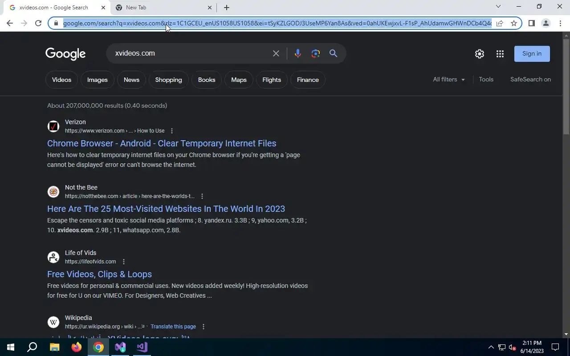Viewport: 570px width, 356px height.
Task: Close the Google Search tab
Action: point(103,8)
